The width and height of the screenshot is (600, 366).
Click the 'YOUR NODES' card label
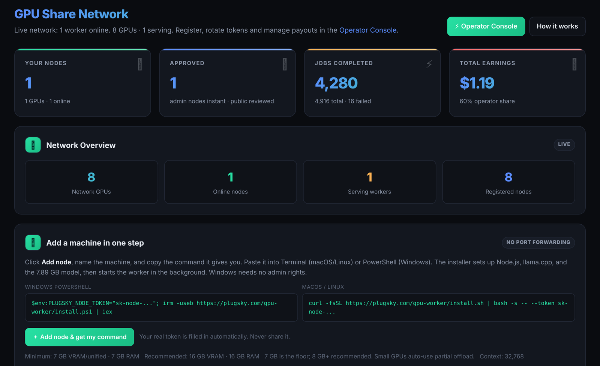46,63
